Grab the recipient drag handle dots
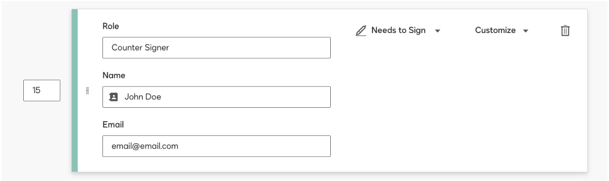 point(87,90)
